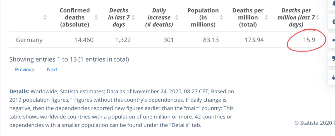Sort by the country name column arrows

coord(45,17)
